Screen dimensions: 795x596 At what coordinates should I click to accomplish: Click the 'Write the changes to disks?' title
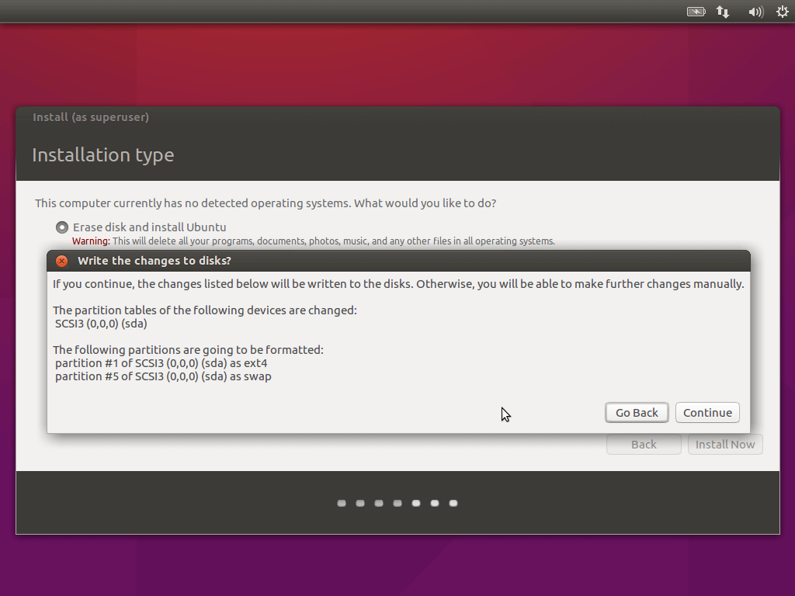point(154,261)
